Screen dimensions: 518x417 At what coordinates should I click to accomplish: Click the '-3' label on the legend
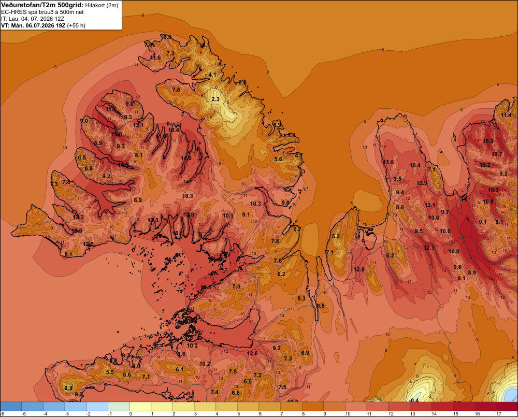(67, 414)
